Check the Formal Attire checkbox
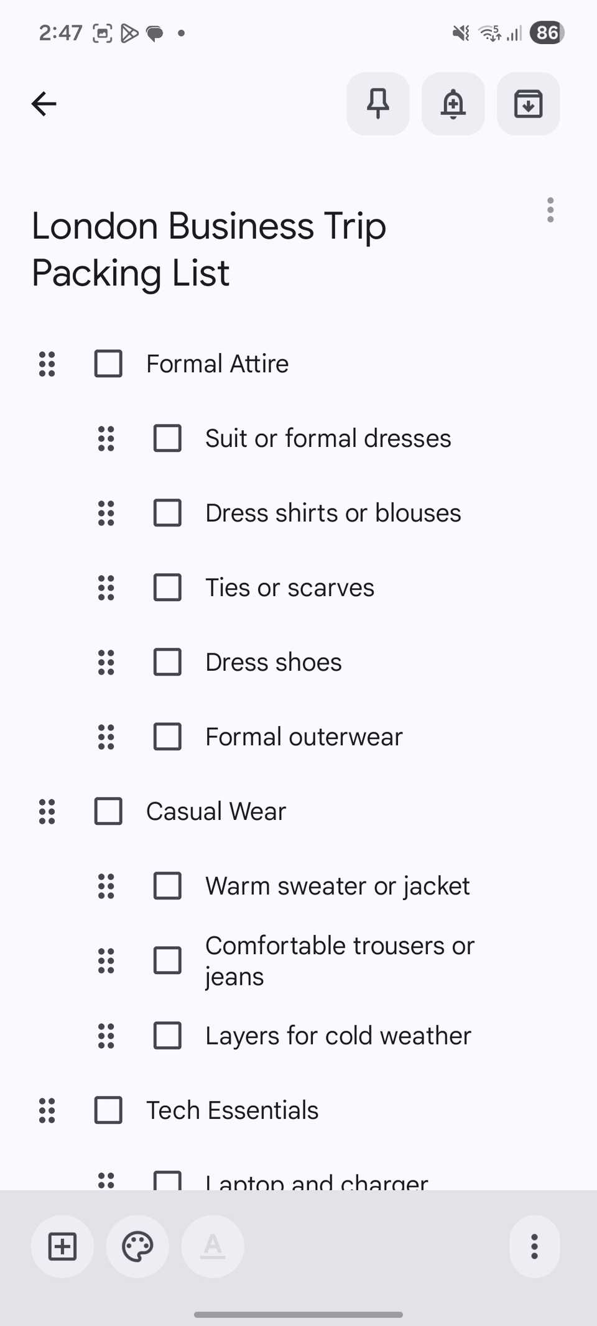 108,364
